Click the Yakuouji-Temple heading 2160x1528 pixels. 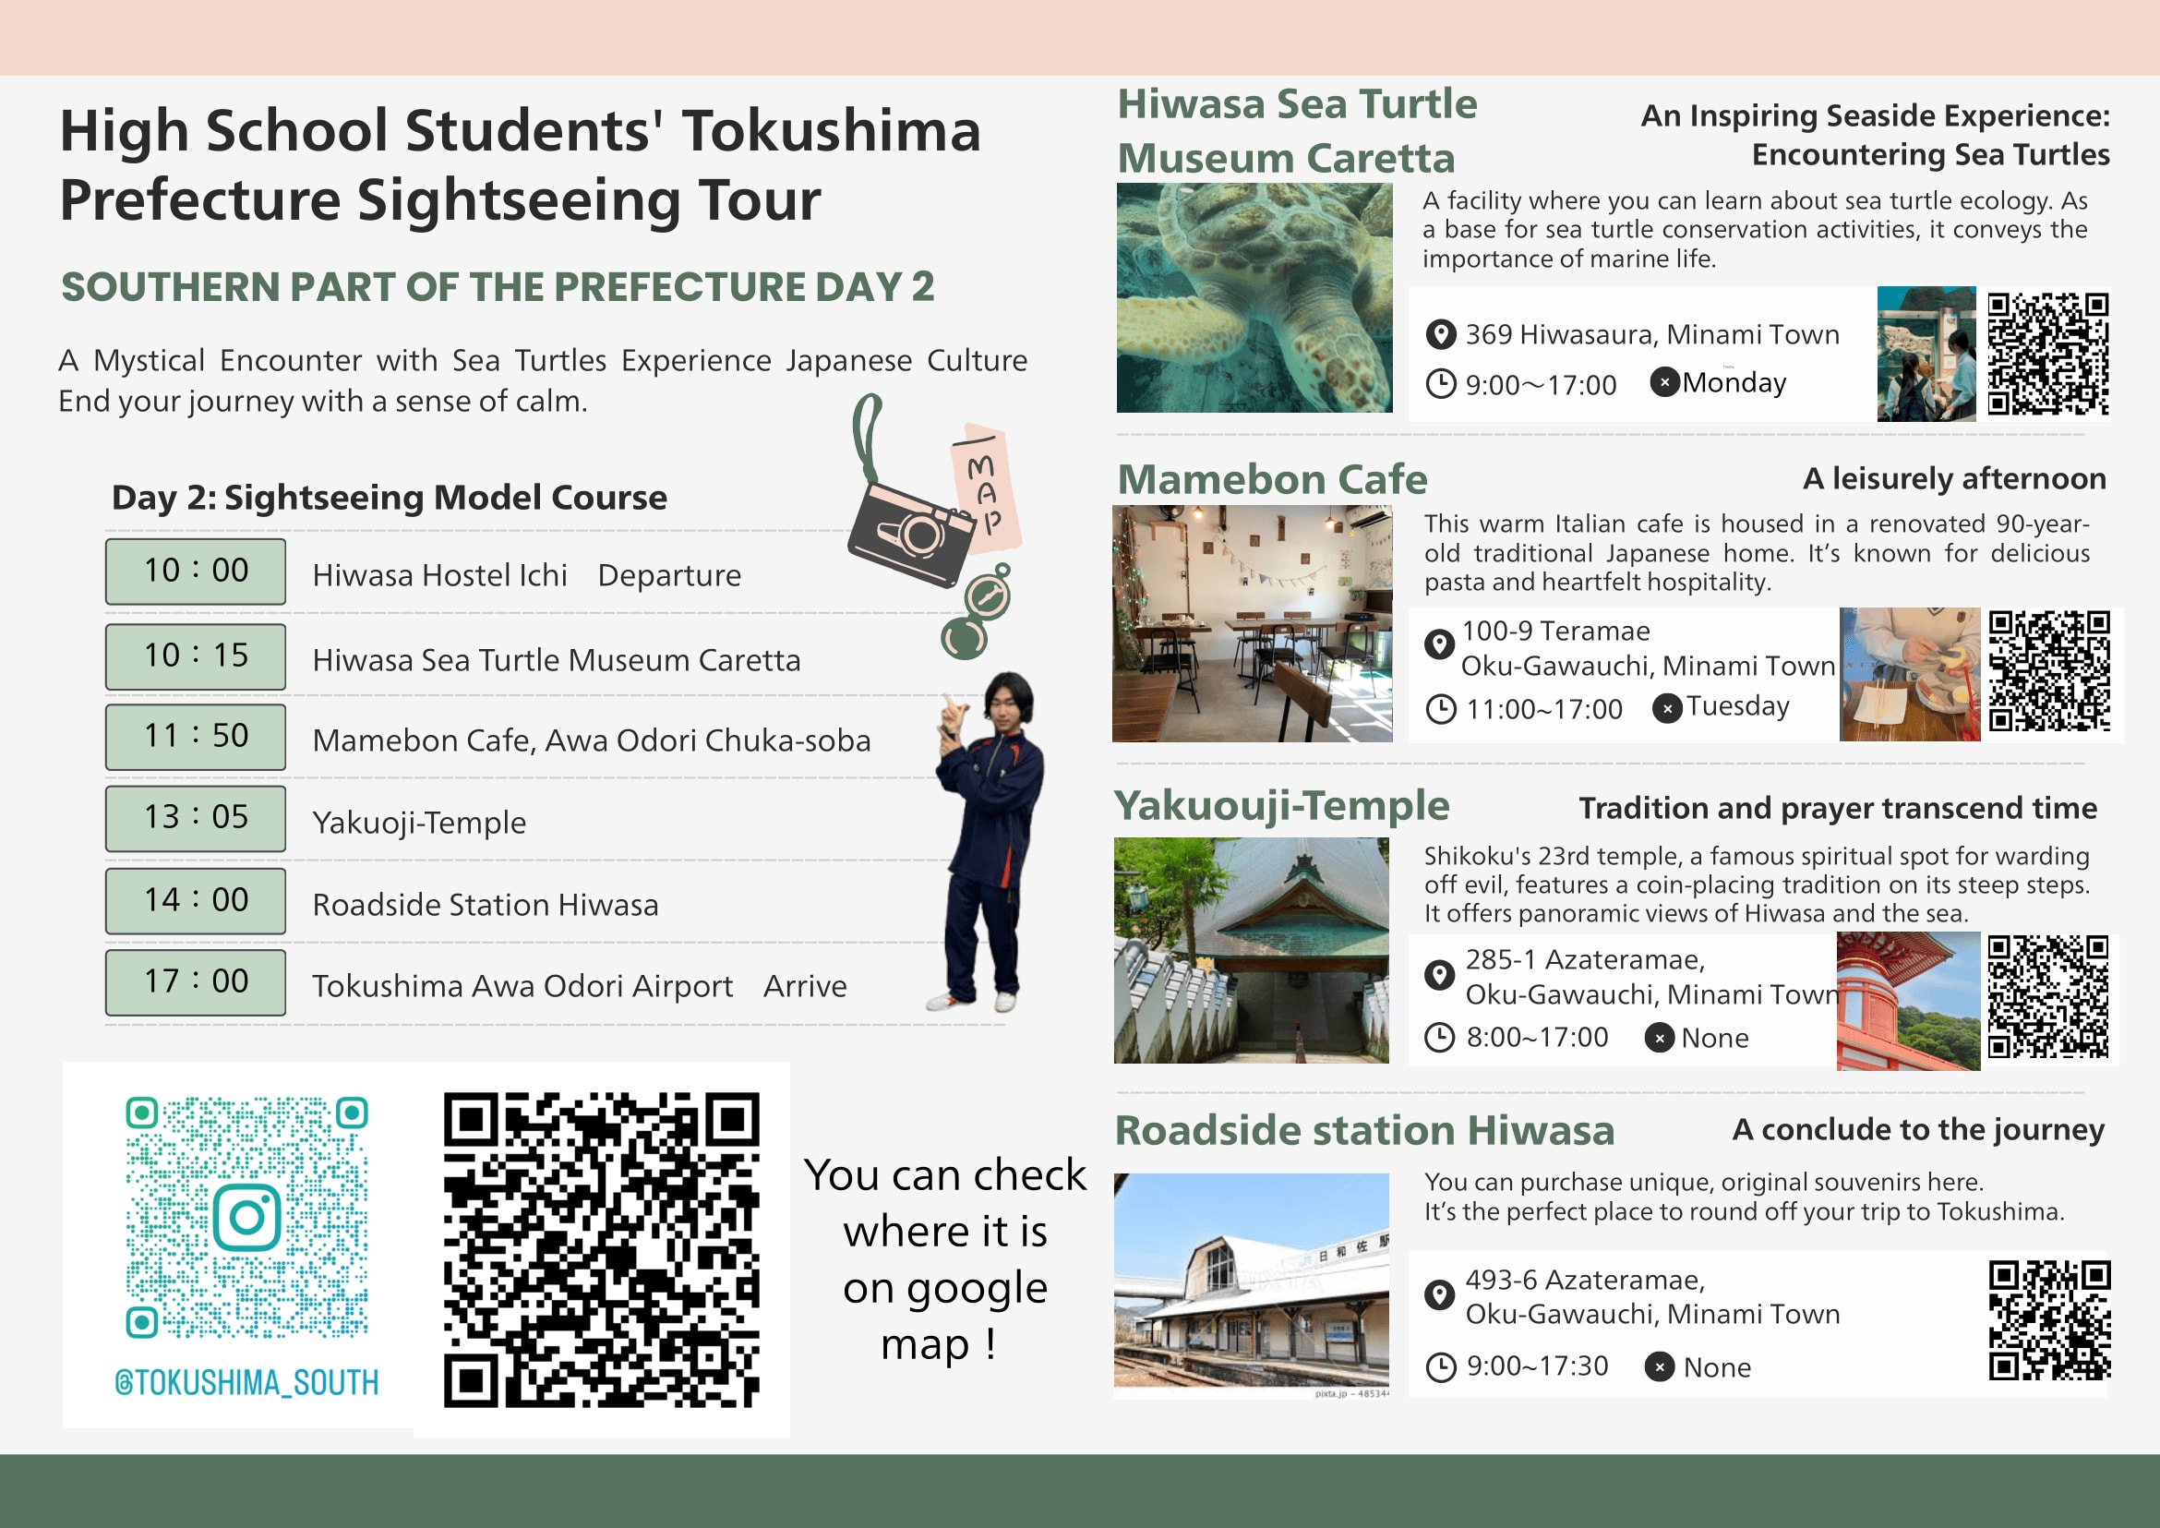(x=1281, y=806)
